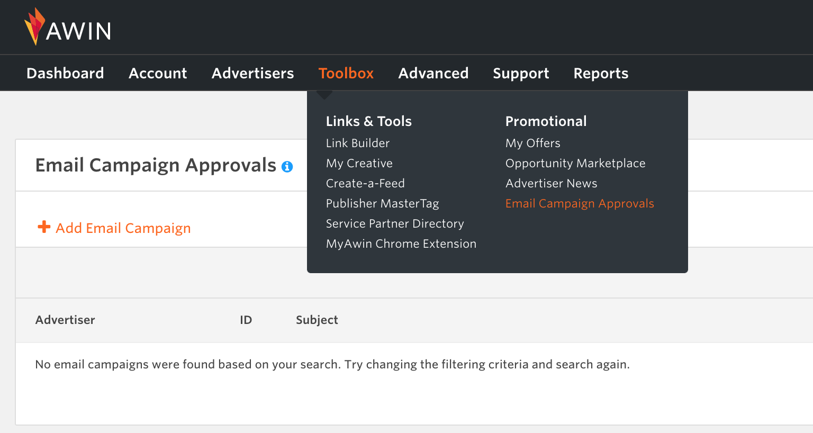The height and width of the screenshot is (433, 813).
Task: Expand the Reports navigation menu
Action: point(601,73)
